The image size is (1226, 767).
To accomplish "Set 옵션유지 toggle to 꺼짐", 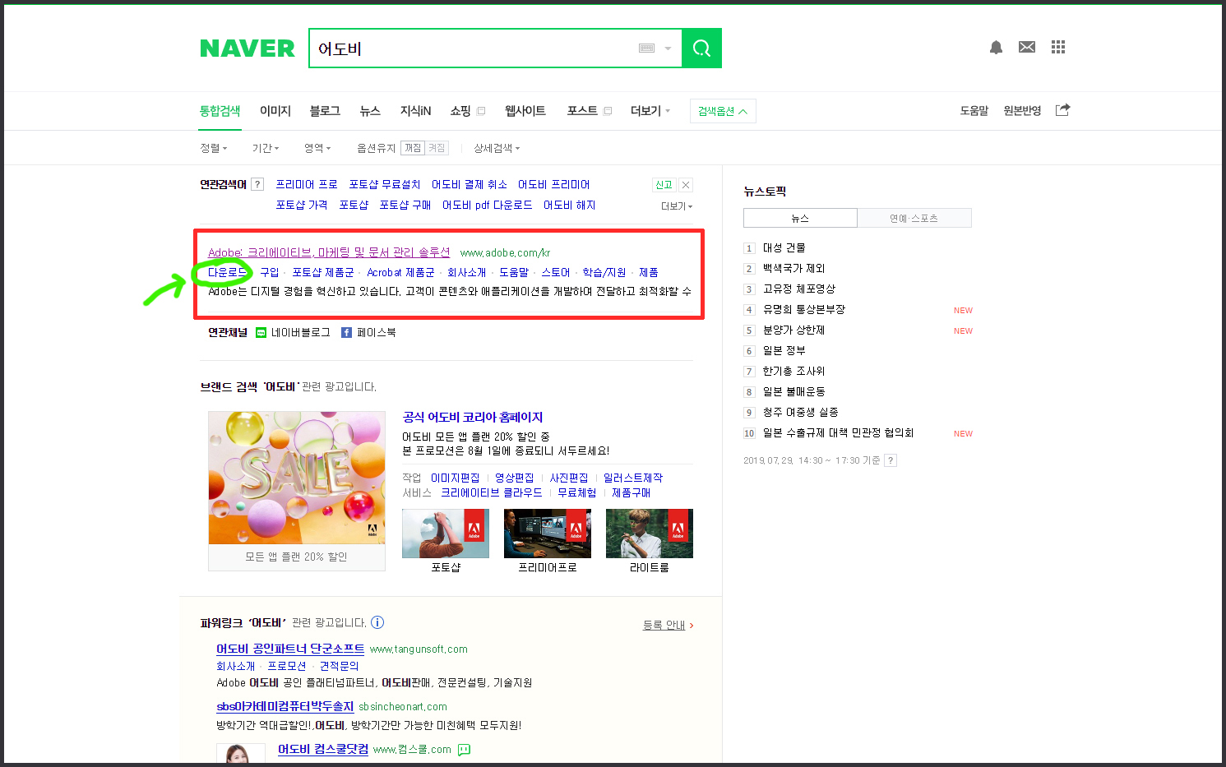I will (413, 148).
